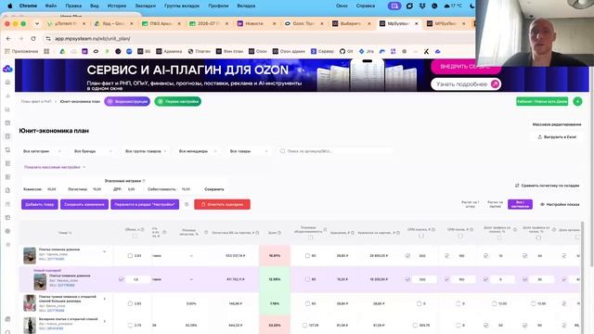This screenshot has width=594, height=334.
Task: Click the Сохранить button in Эталонные метрики
Action: (x=214, y=189)
